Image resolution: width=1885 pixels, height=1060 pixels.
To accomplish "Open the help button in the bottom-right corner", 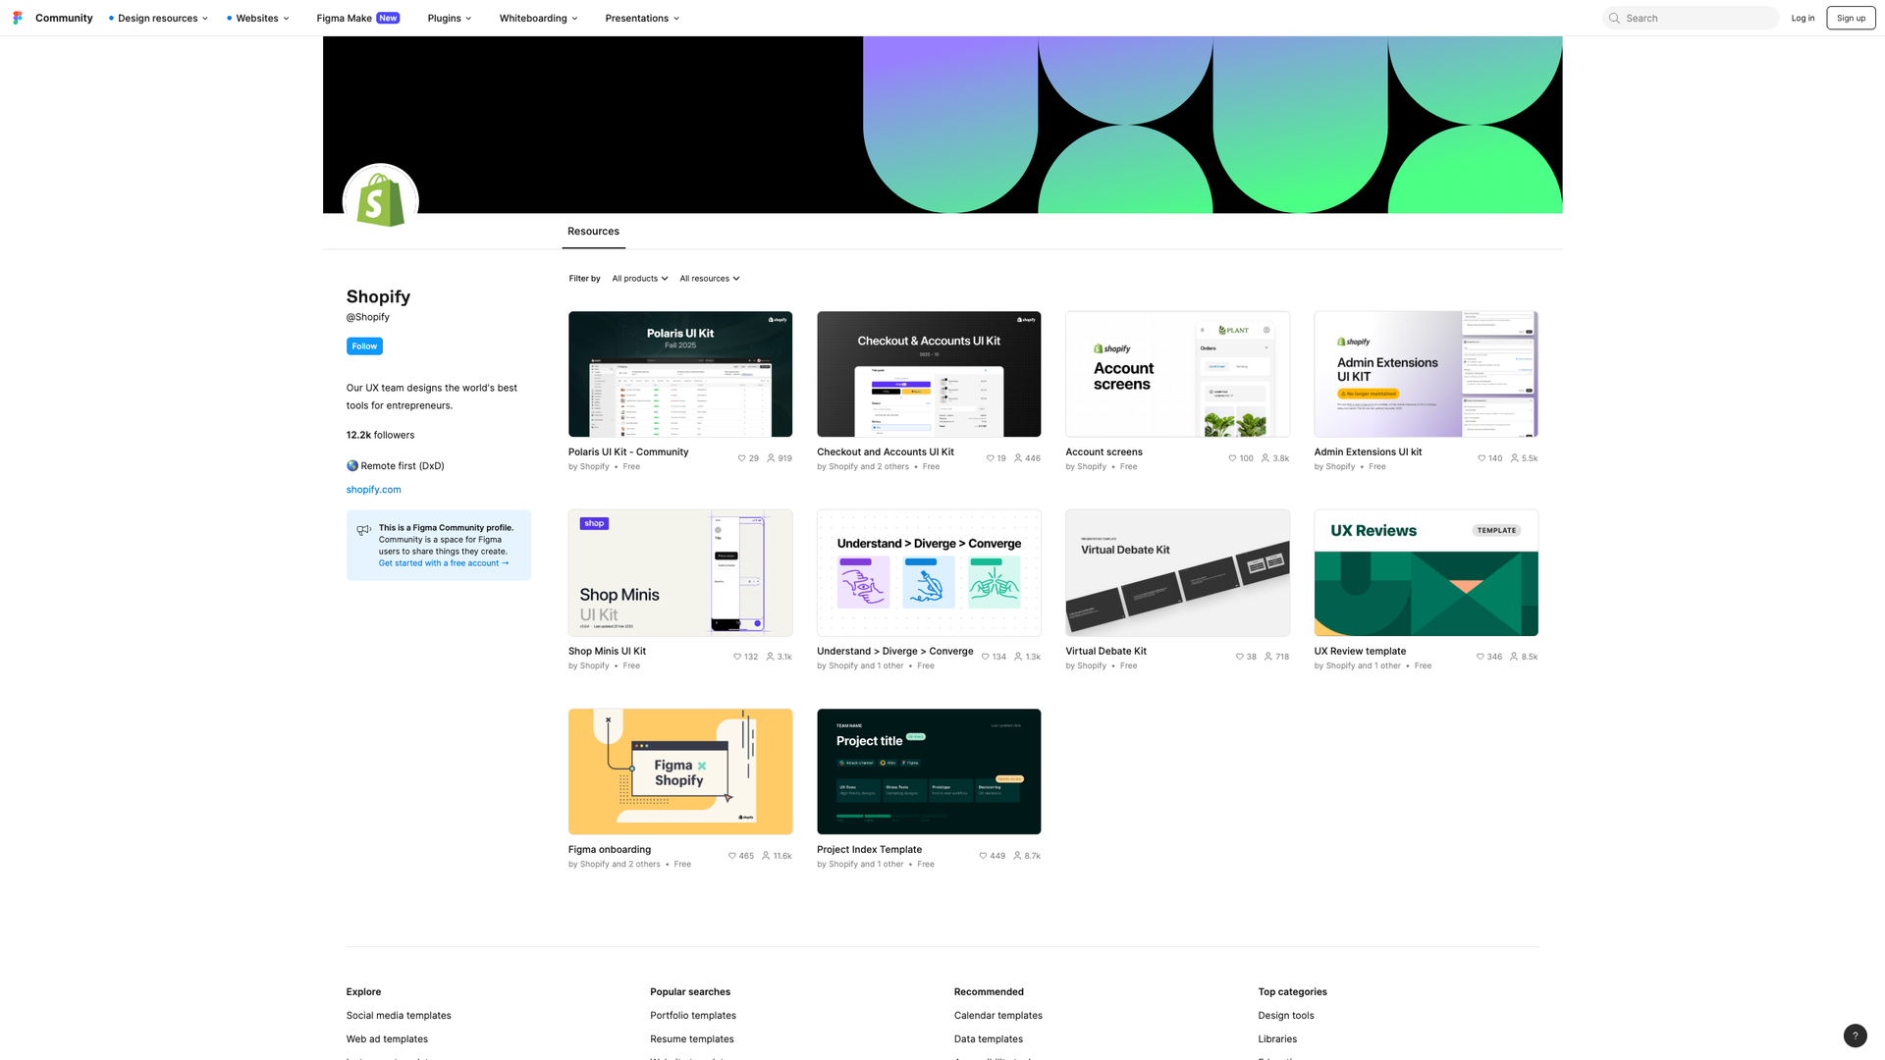I will pyautogui.click(x=1855, y=1035).
